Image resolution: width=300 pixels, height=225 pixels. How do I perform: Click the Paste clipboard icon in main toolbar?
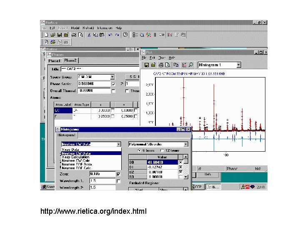click(102, 35)
